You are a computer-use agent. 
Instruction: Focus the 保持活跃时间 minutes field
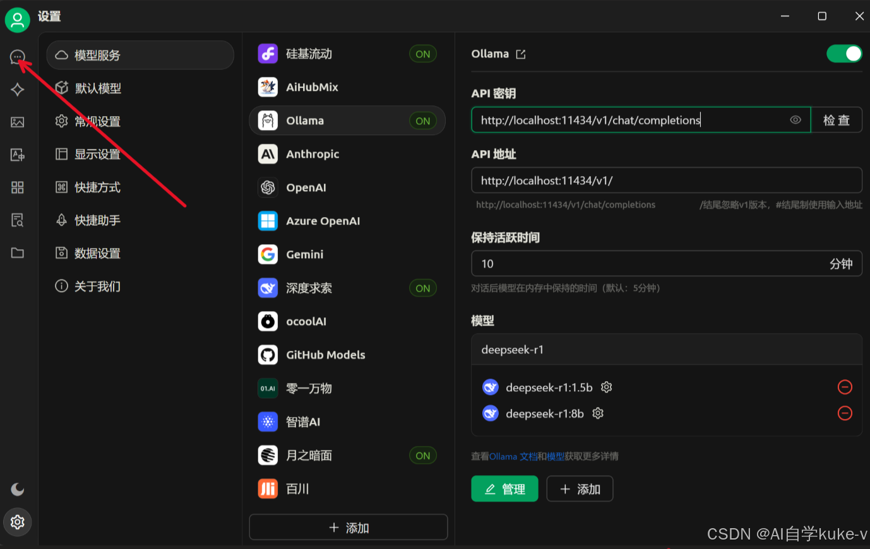click(667, 264)
